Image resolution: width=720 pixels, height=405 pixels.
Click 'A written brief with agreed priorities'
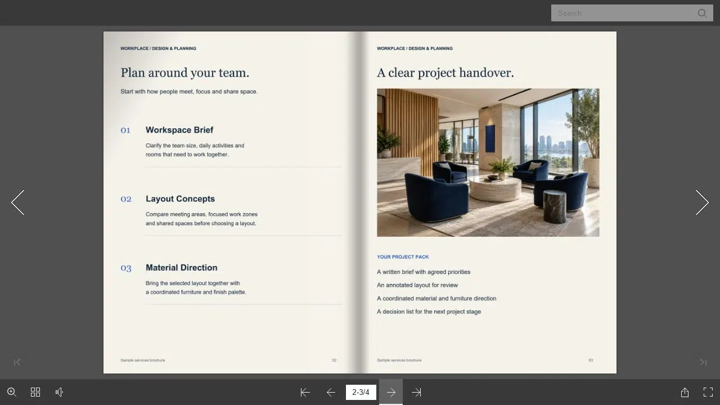click(424, 272)
